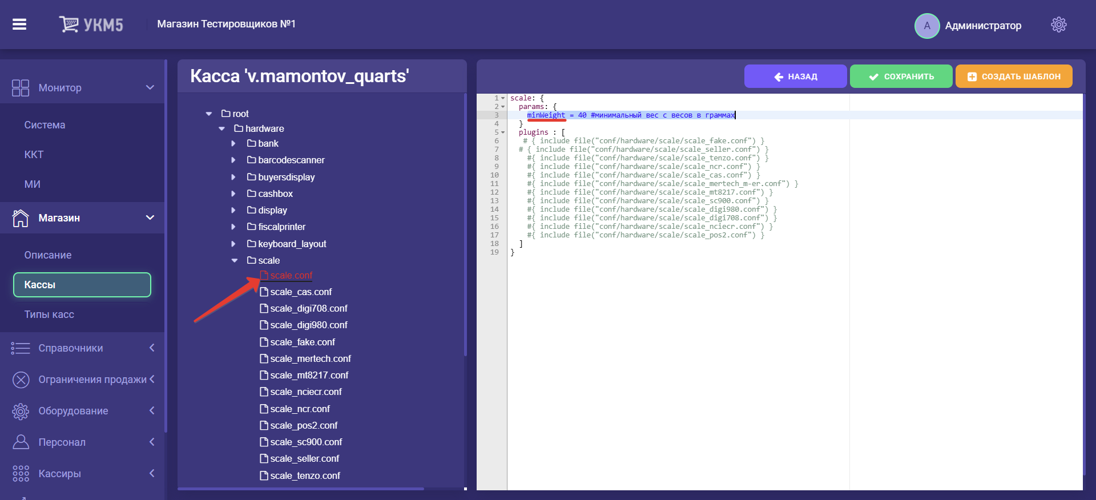Click the root folder icon
Screen dimensions: 1096x500
[x=226, y=114]
